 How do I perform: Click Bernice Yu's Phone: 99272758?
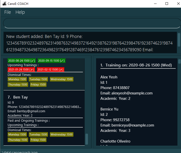tap(115, 120)
